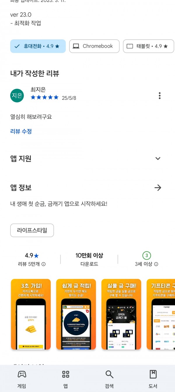Tap the green age rating 3 badge
This screenshot has width=175, height=392.
pyautogui.click(x=146, y=256)
